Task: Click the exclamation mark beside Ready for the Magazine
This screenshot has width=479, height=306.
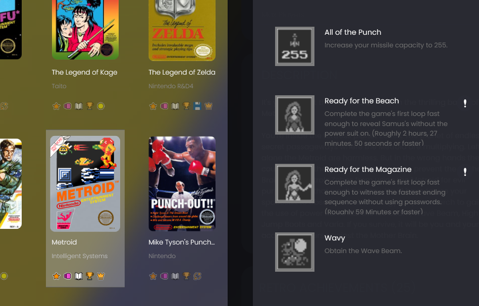Action: point(465,172)
